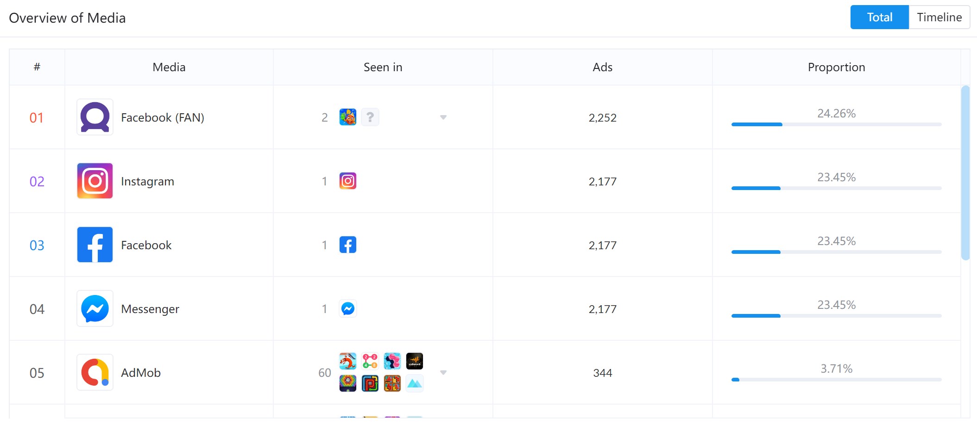Open the black Audiomack app icon
Viewport: 977px width, 424px height.
click(415, 361)
